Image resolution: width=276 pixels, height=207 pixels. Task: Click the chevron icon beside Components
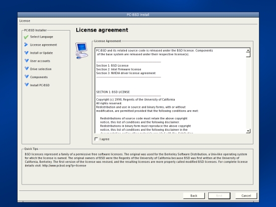pyautogui.click(x=27, y=77)
